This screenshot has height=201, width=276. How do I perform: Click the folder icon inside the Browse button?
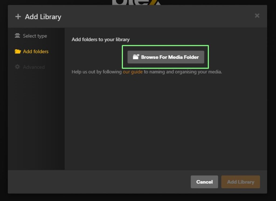[136, 57]
